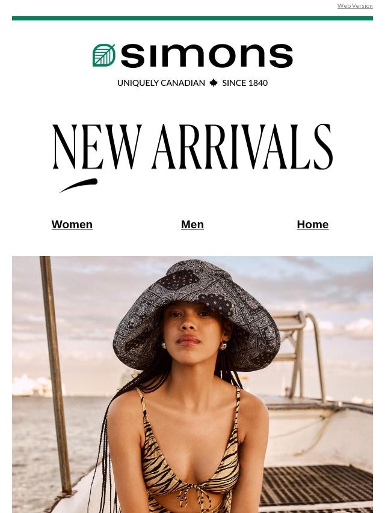Image resolution: width=385 pixels, height=513 pixels.
Task: Click the black brush swoosh under New
Action: click(x=79, y=185)
